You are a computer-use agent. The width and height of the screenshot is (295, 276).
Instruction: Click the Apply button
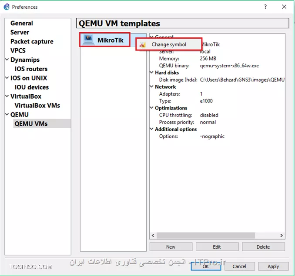(x=273, y=266)
